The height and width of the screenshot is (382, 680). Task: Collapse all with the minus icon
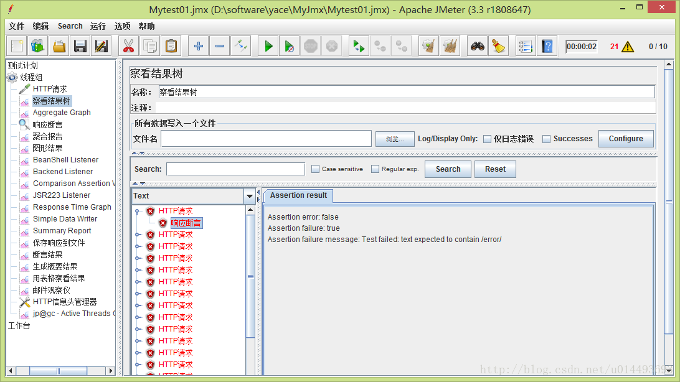click(x=220, y=46)
